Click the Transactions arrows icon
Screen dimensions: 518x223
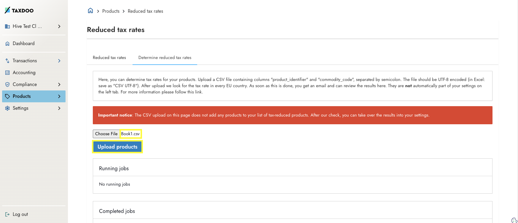pos(7,61)
